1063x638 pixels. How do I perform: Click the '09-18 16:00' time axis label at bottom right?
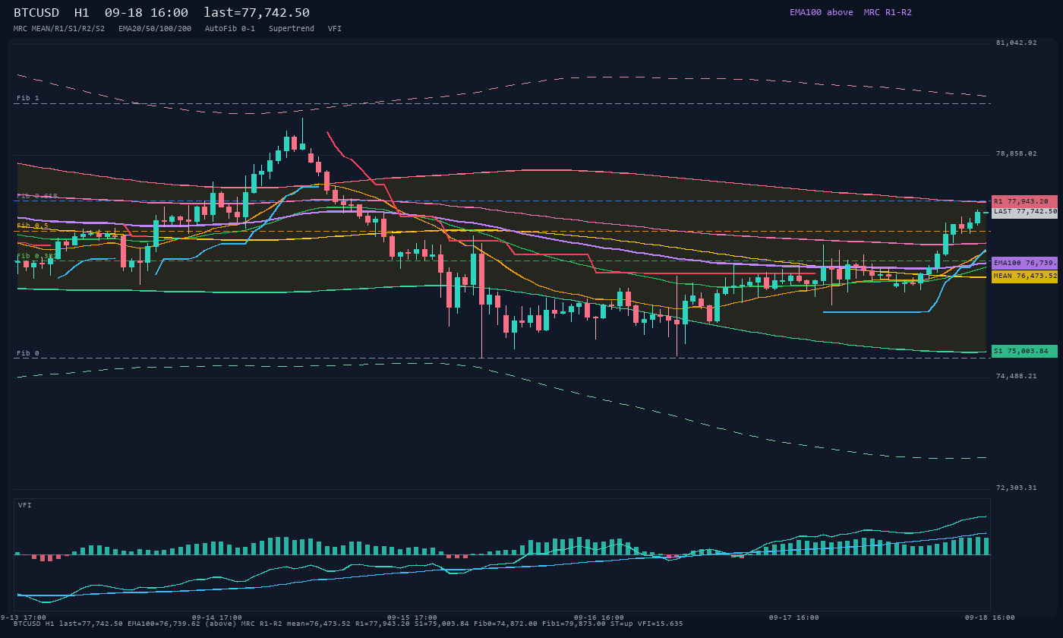(x=990, y=617)
